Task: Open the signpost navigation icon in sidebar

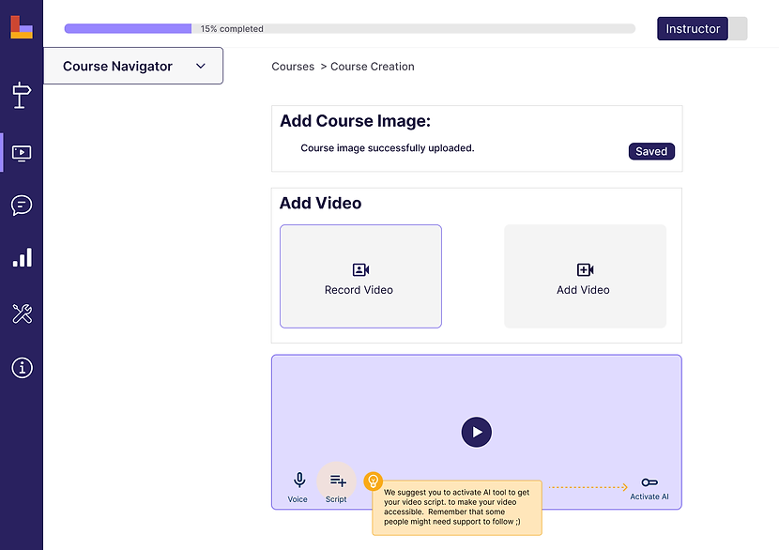Action: point(22,95)
